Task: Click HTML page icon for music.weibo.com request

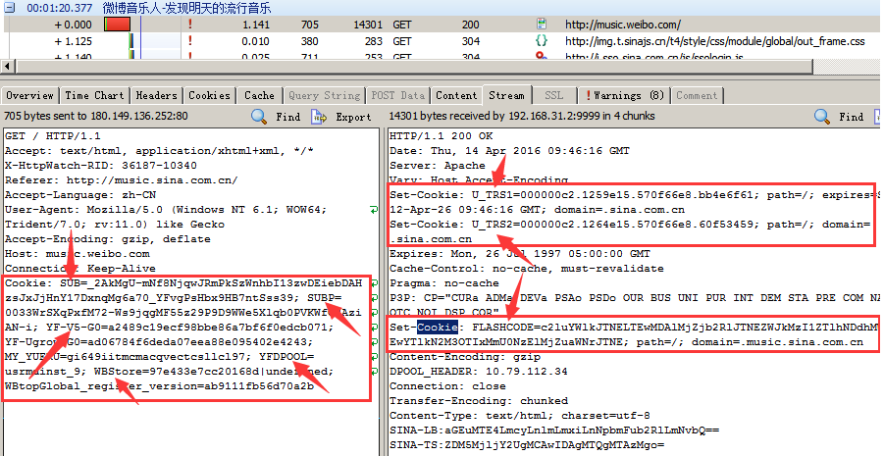Action: (x=541, y=24)
